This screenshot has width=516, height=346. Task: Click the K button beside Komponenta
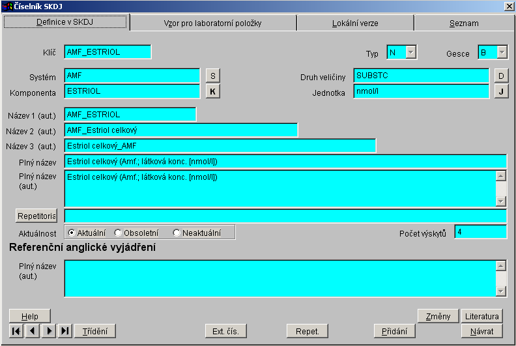(212, 91)
